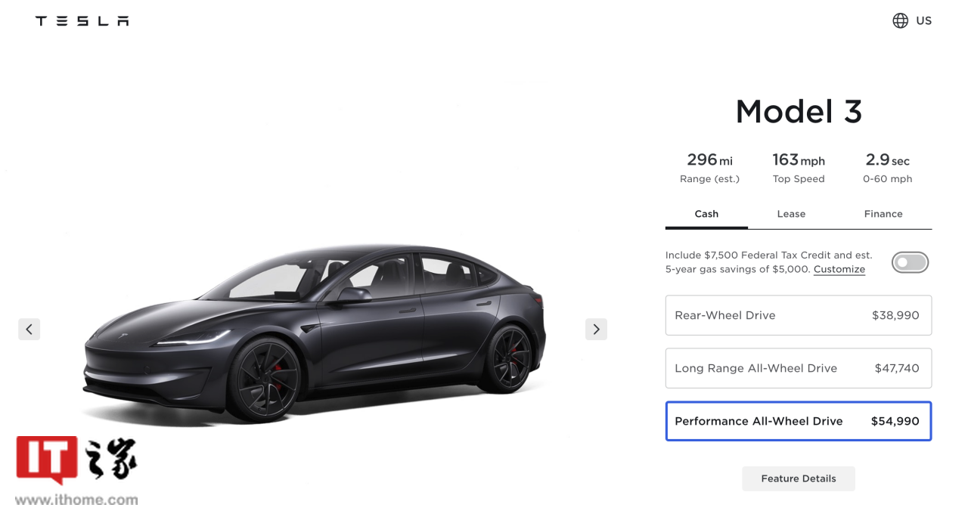Click the US region label
Image resolution: width=968 pixels, height=520 pixels.
click(x=924, y=21)
